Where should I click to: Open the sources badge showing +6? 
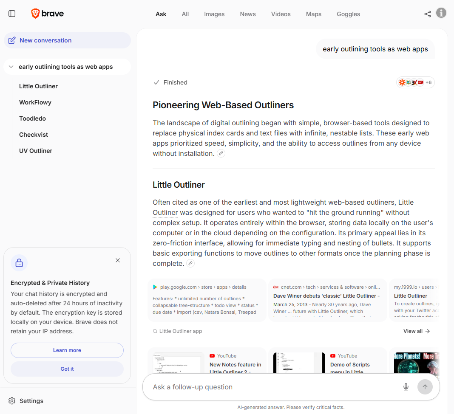pos(415,82)
